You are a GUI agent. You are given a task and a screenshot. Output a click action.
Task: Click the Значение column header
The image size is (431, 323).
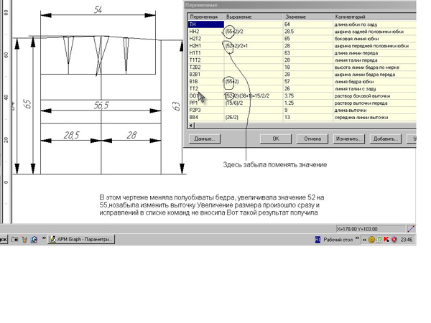coord(307,17)
